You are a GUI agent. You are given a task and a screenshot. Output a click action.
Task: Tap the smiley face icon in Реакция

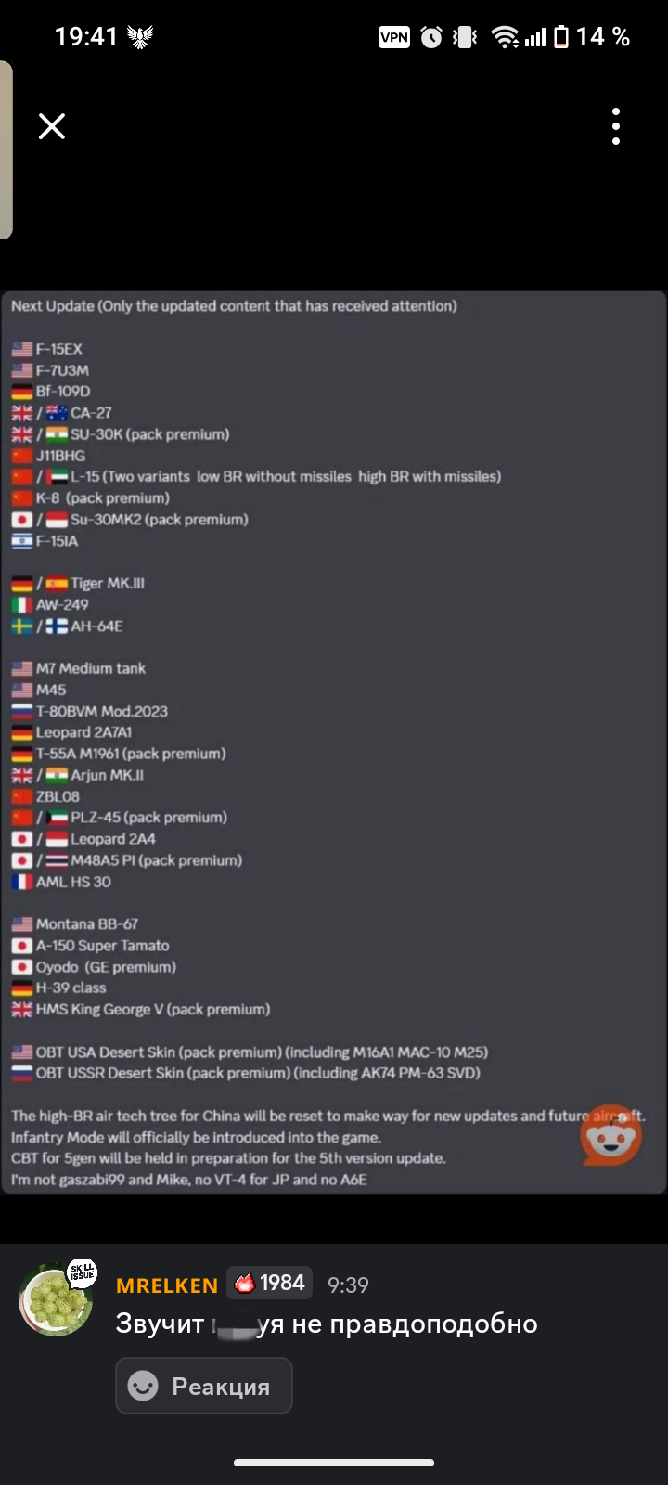pos(143,1386)
